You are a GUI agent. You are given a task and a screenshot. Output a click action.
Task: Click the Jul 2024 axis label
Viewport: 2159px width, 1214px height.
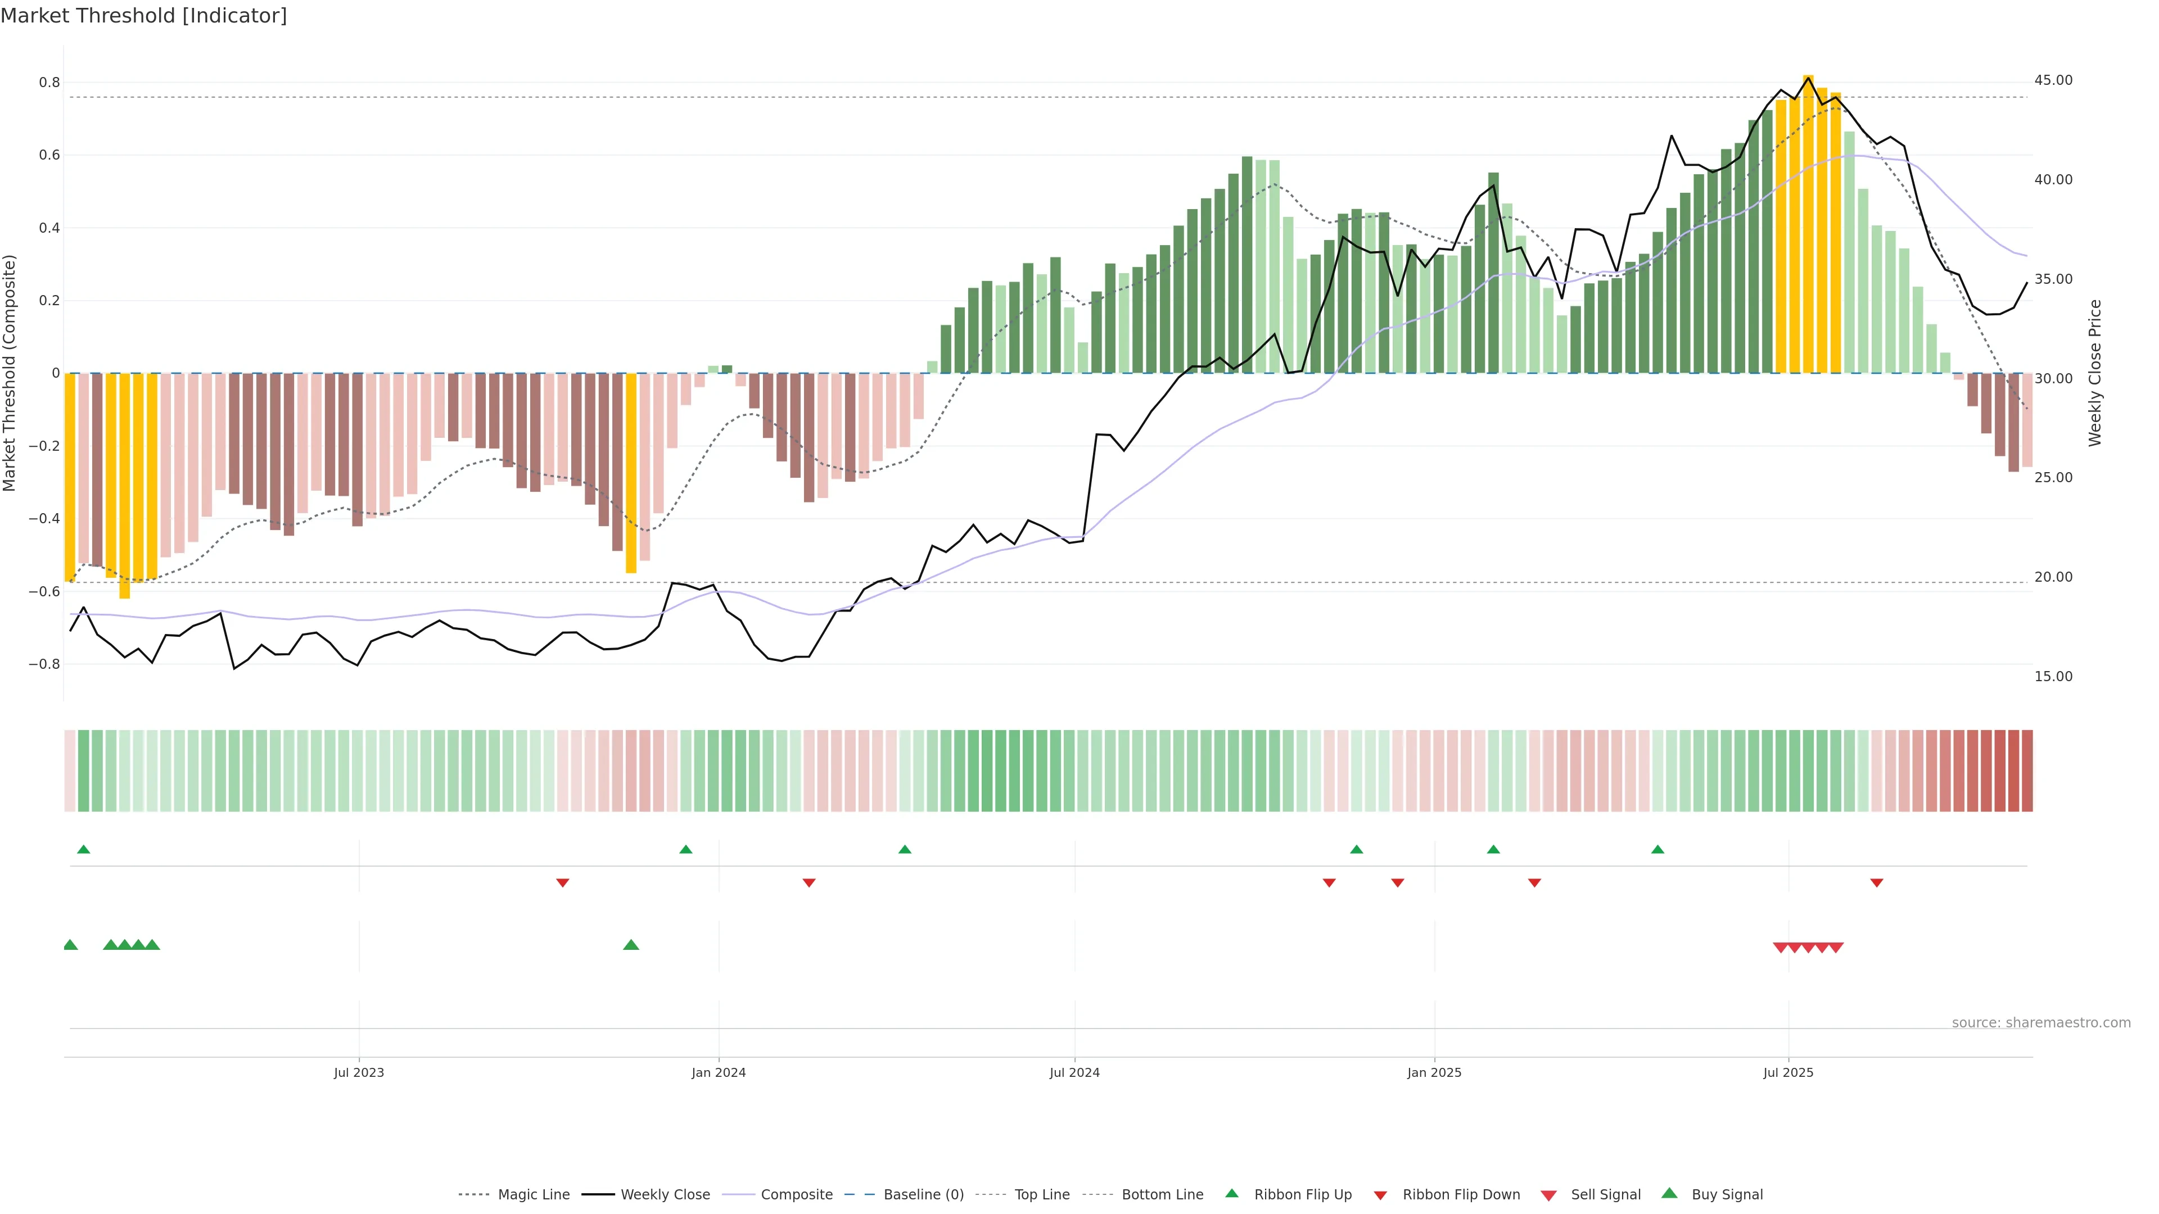click(x=1074, y=1072)
